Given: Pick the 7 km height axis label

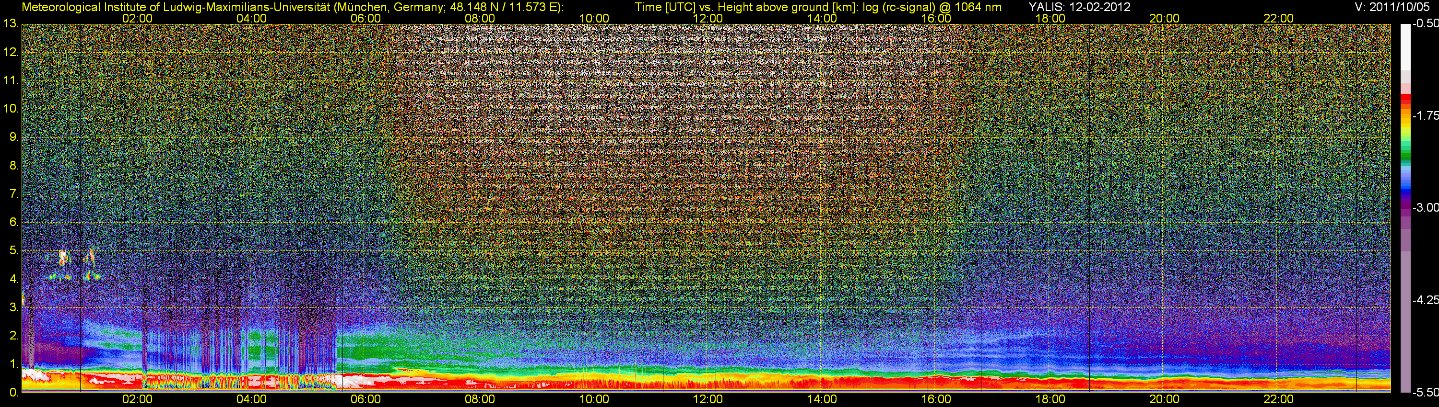Looking at the screenshot, I should pos(13,194).
